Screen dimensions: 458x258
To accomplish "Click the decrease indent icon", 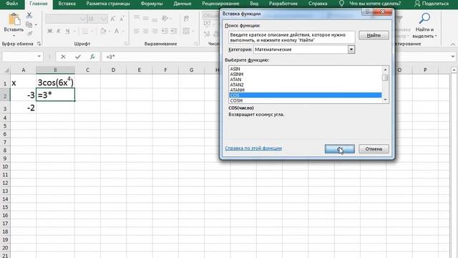I will point(165,31).
